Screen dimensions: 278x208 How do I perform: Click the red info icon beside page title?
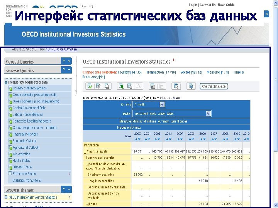click(174, 60)
